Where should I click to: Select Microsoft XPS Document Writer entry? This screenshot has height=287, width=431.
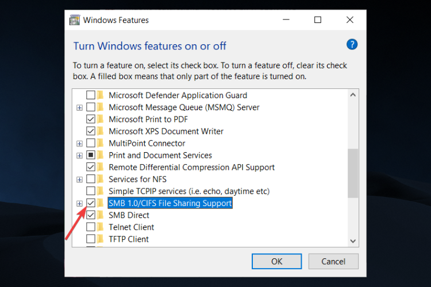pyautogui.click(x=166, y=131)
